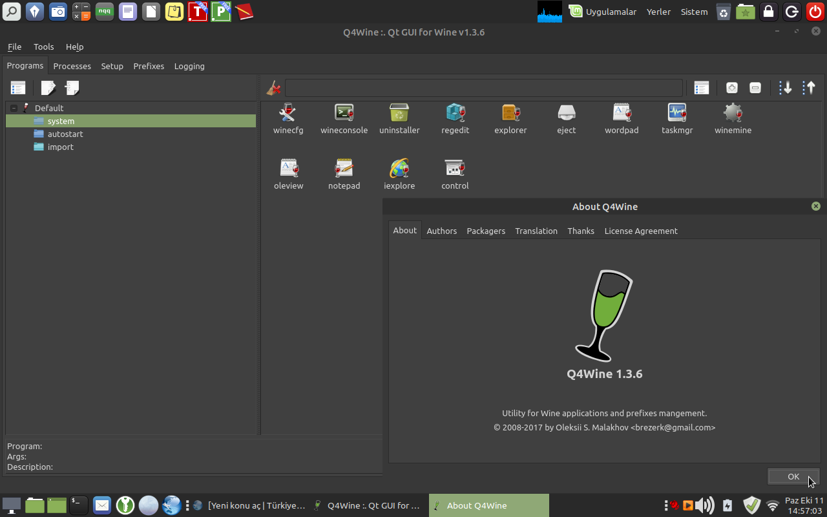Open the Uygulamalar menu in top panel
The width and height of the screenshot is (827, 517).
[x=603, y=12]
